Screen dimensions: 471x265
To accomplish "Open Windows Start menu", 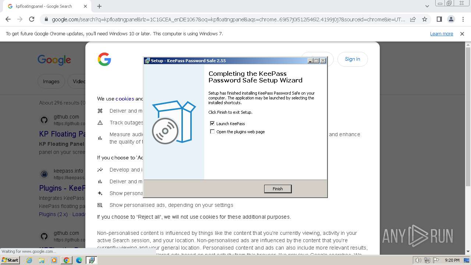I will pyautogui.click(x=10, y=260).
